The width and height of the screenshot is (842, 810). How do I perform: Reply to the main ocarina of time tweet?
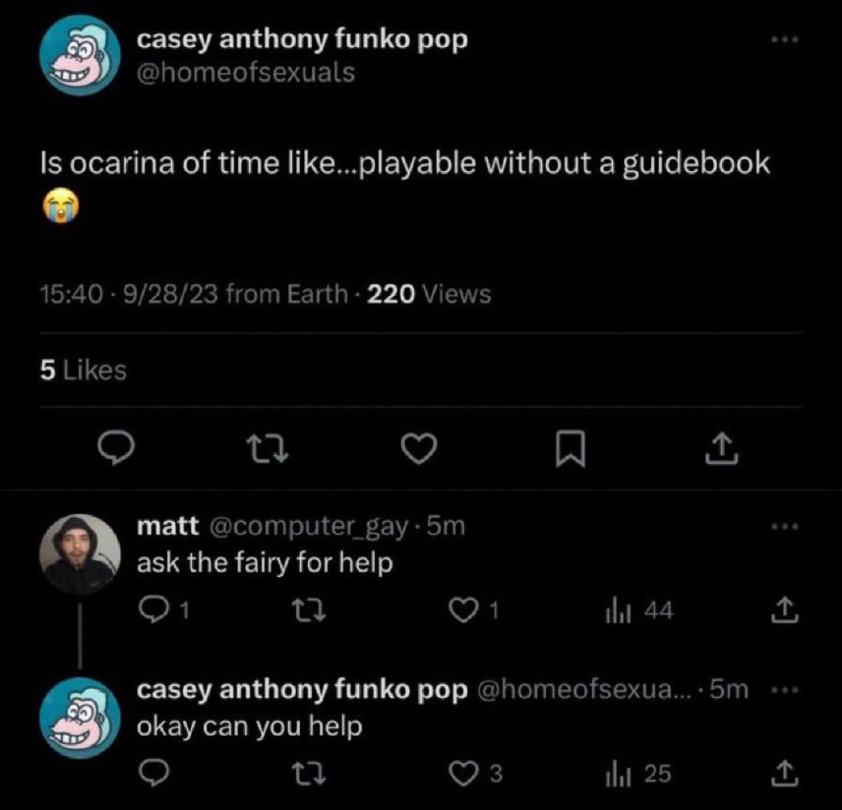pyautogui.click(x=116, y=448)
